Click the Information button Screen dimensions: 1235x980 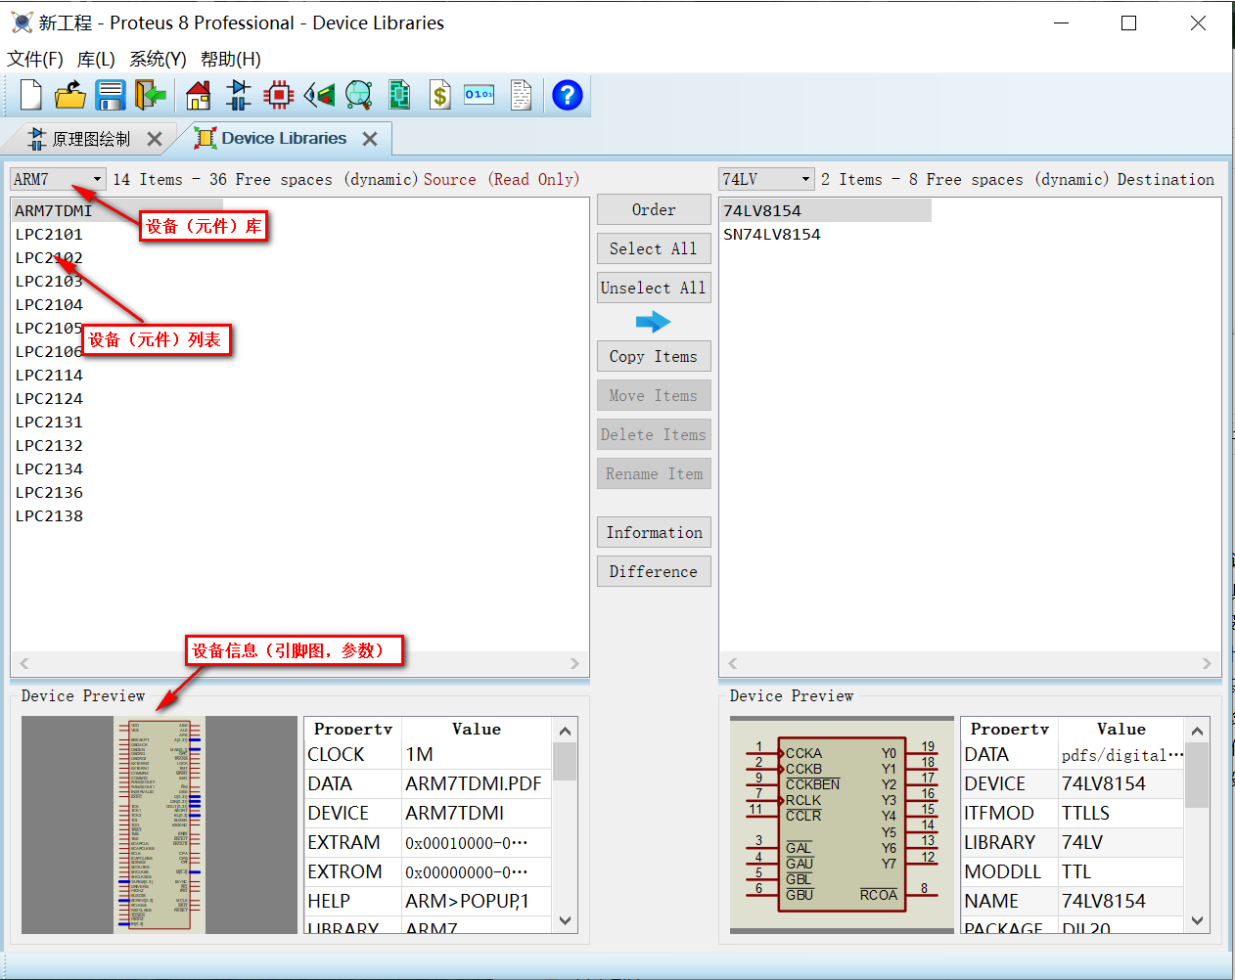pos(654,532)
